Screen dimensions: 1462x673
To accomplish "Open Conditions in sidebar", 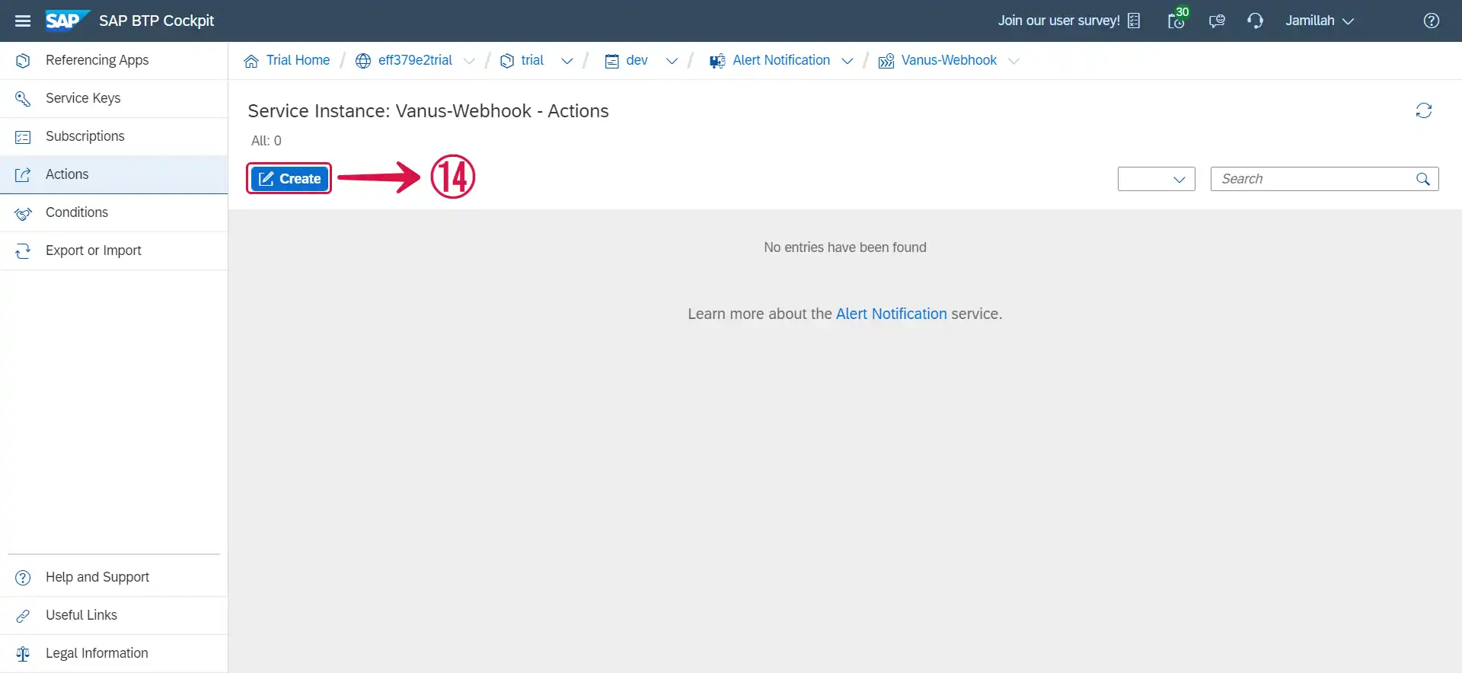I will click(x=114, y=212).
